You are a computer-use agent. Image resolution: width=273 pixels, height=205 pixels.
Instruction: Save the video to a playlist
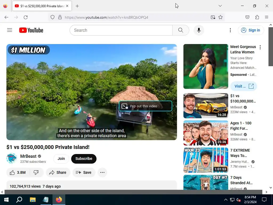click(84, 172)
